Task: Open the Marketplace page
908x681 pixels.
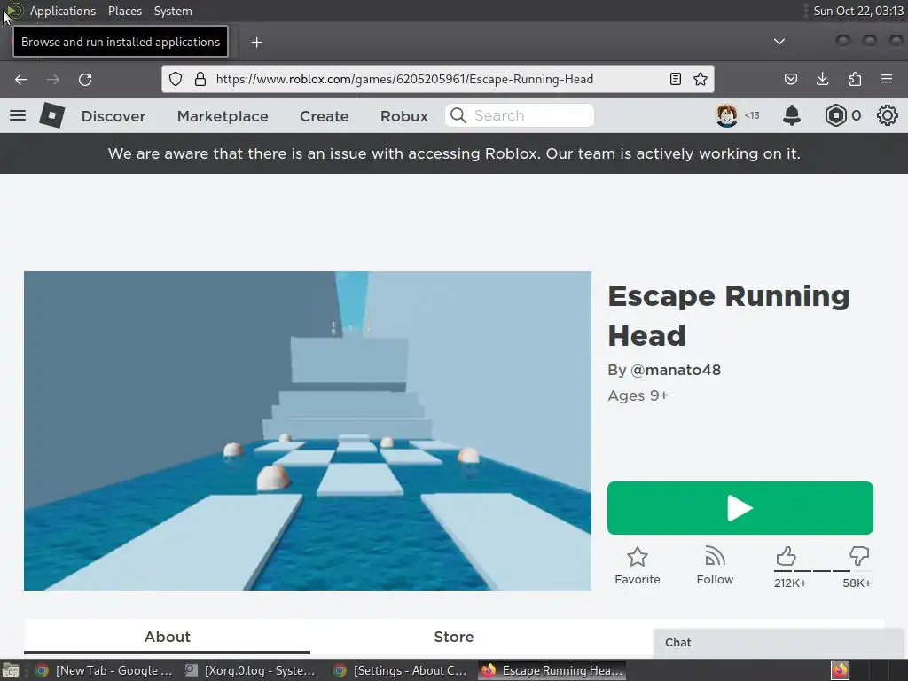Action: [x=223, y=116]
